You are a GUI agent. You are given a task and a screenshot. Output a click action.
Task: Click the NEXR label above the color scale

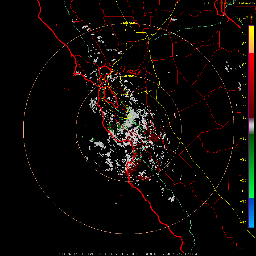[250, 17]
